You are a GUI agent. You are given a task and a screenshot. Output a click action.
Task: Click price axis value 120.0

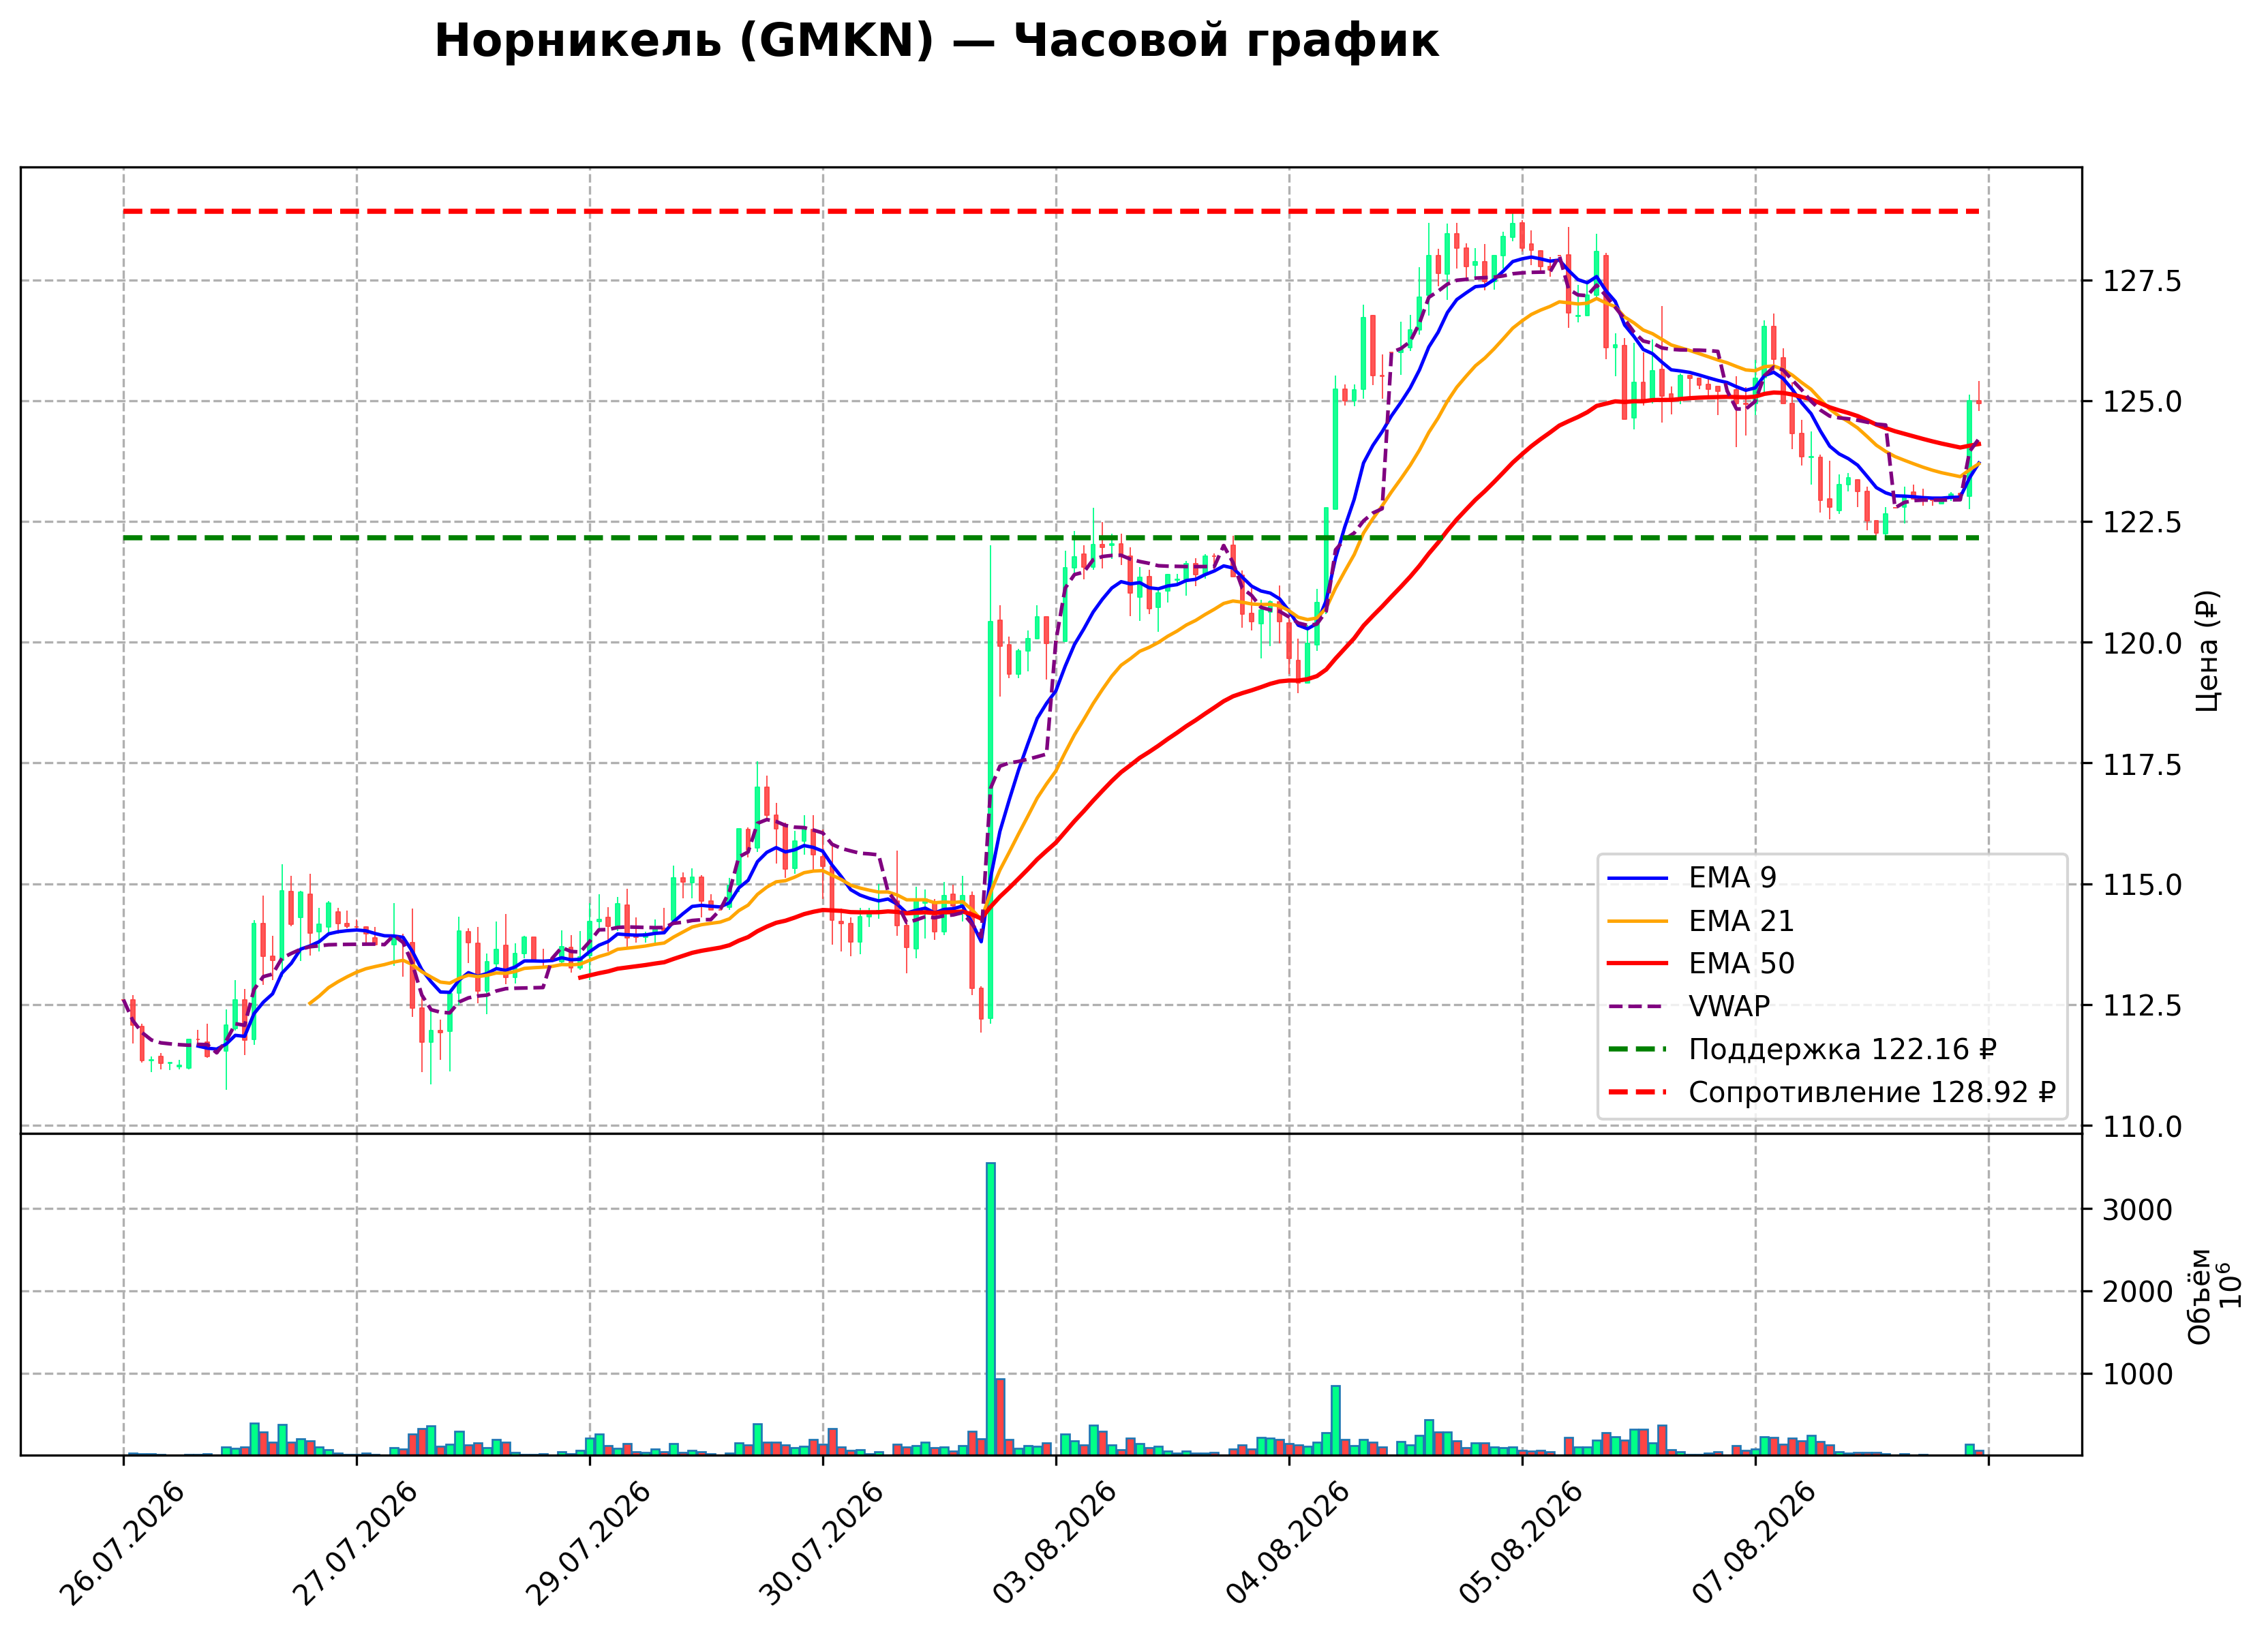pos(2142,643)
